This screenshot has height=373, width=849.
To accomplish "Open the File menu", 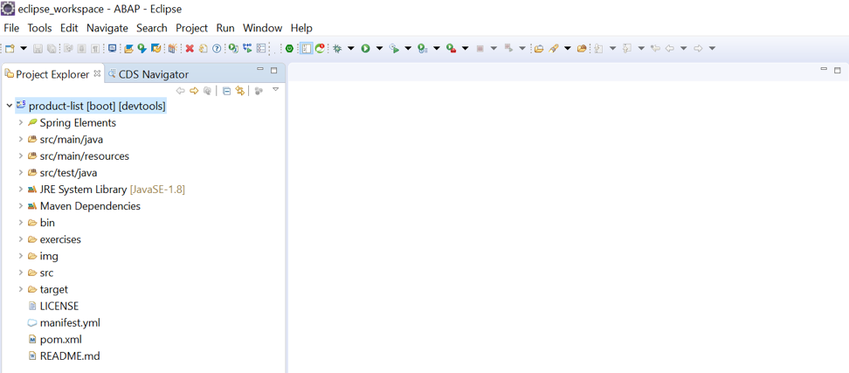I will point(11,28).
